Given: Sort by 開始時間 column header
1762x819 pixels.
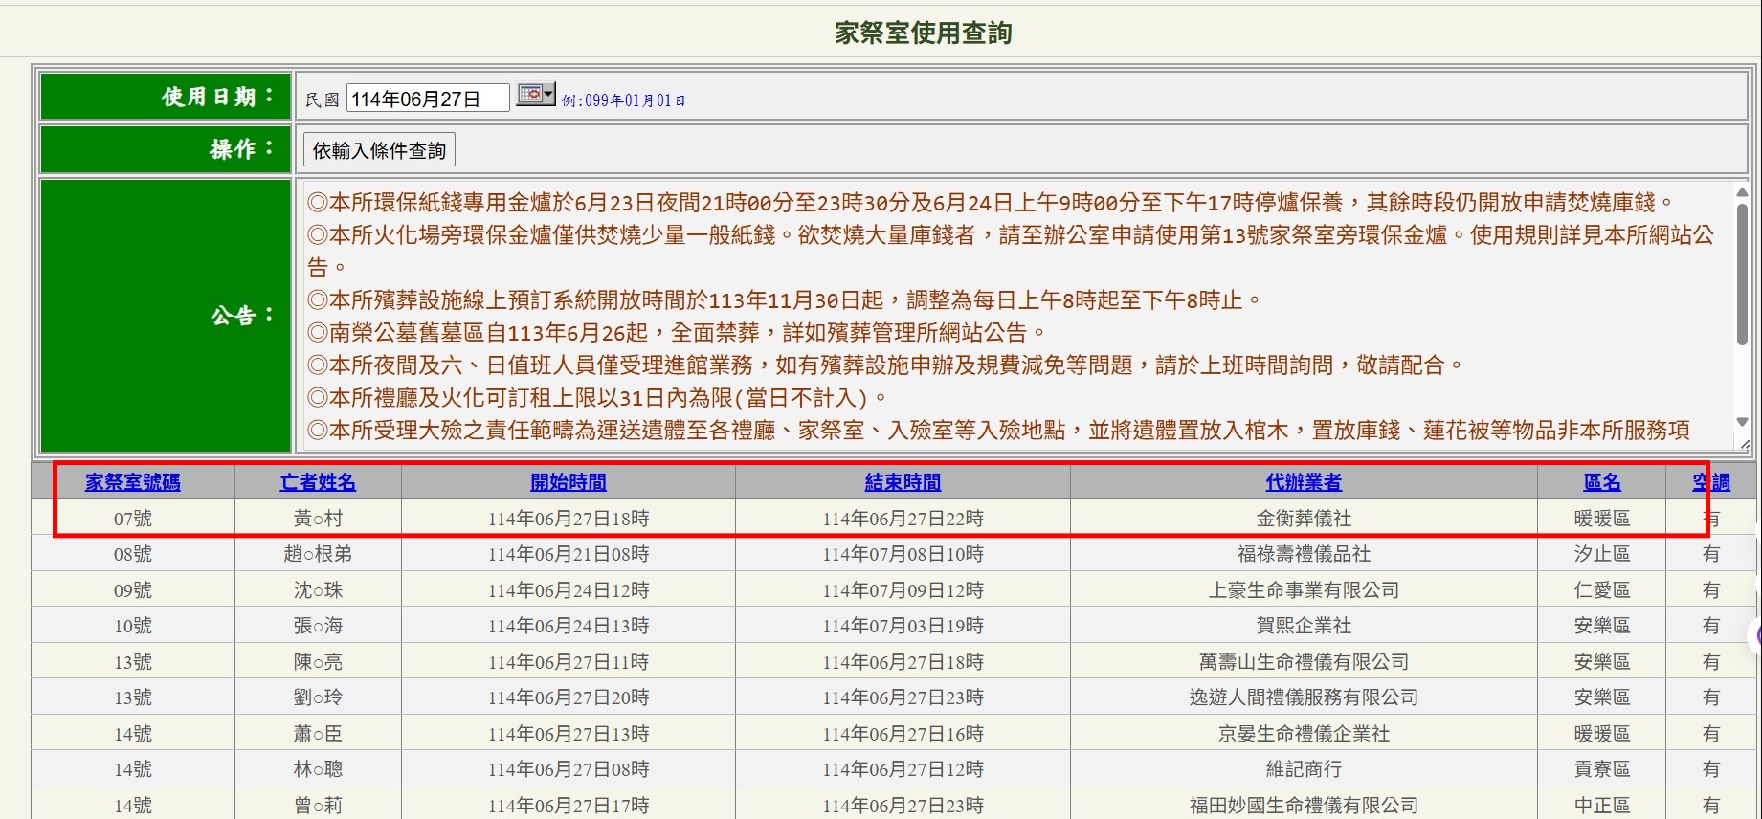Looking at the screenshot, I should 569,482.
